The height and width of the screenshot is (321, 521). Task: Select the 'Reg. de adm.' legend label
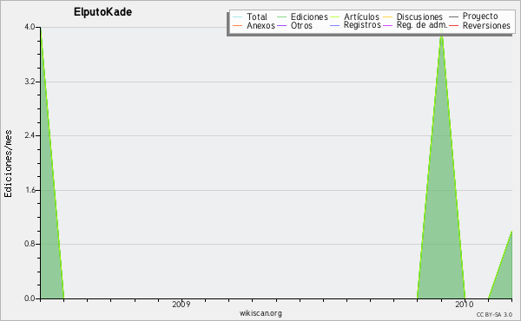(422, 25)
